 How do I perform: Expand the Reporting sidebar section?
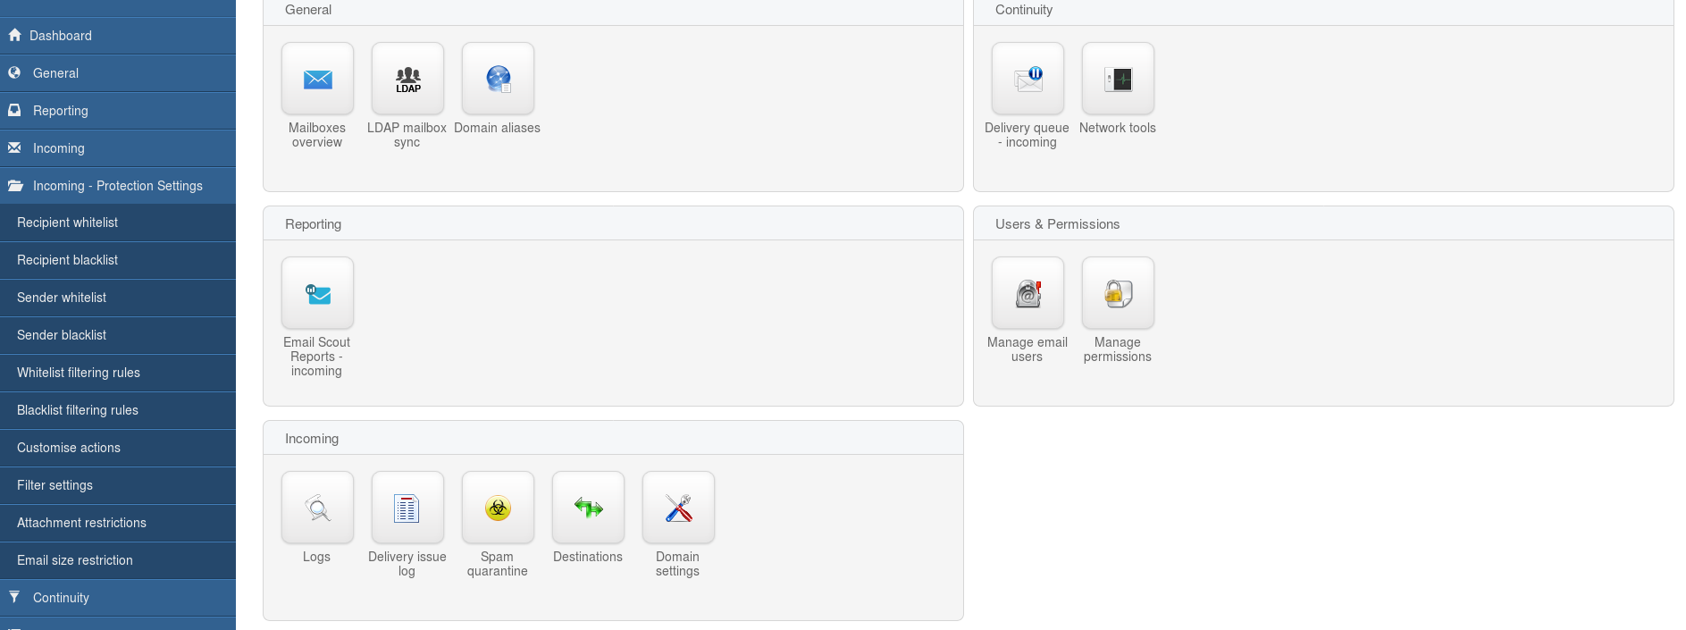[x=118, y=111]
